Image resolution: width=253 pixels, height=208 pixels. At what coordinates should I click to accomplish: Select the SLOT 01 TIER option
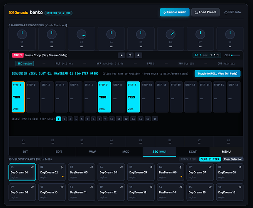210,159
